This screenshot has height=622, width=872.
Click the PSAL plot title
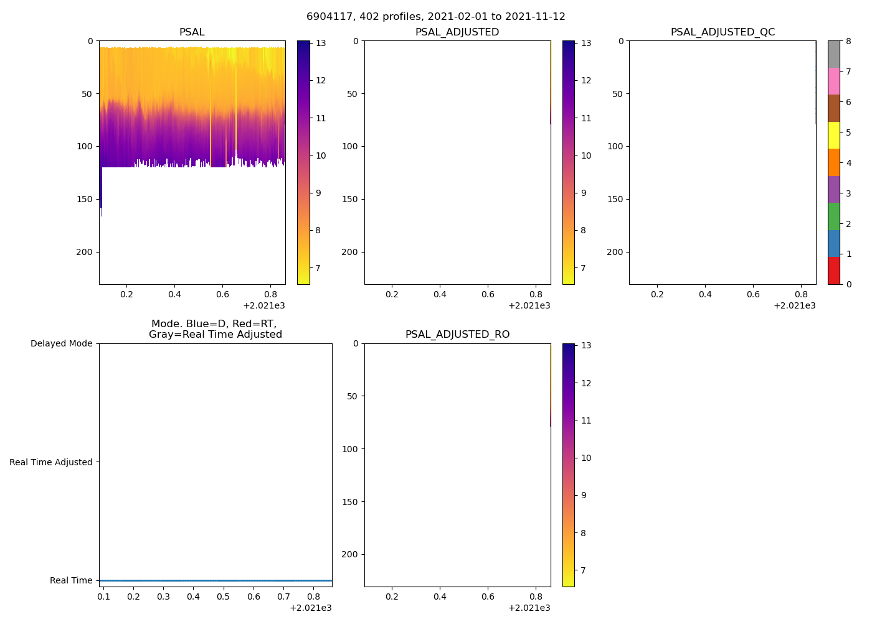pos(192,32)
